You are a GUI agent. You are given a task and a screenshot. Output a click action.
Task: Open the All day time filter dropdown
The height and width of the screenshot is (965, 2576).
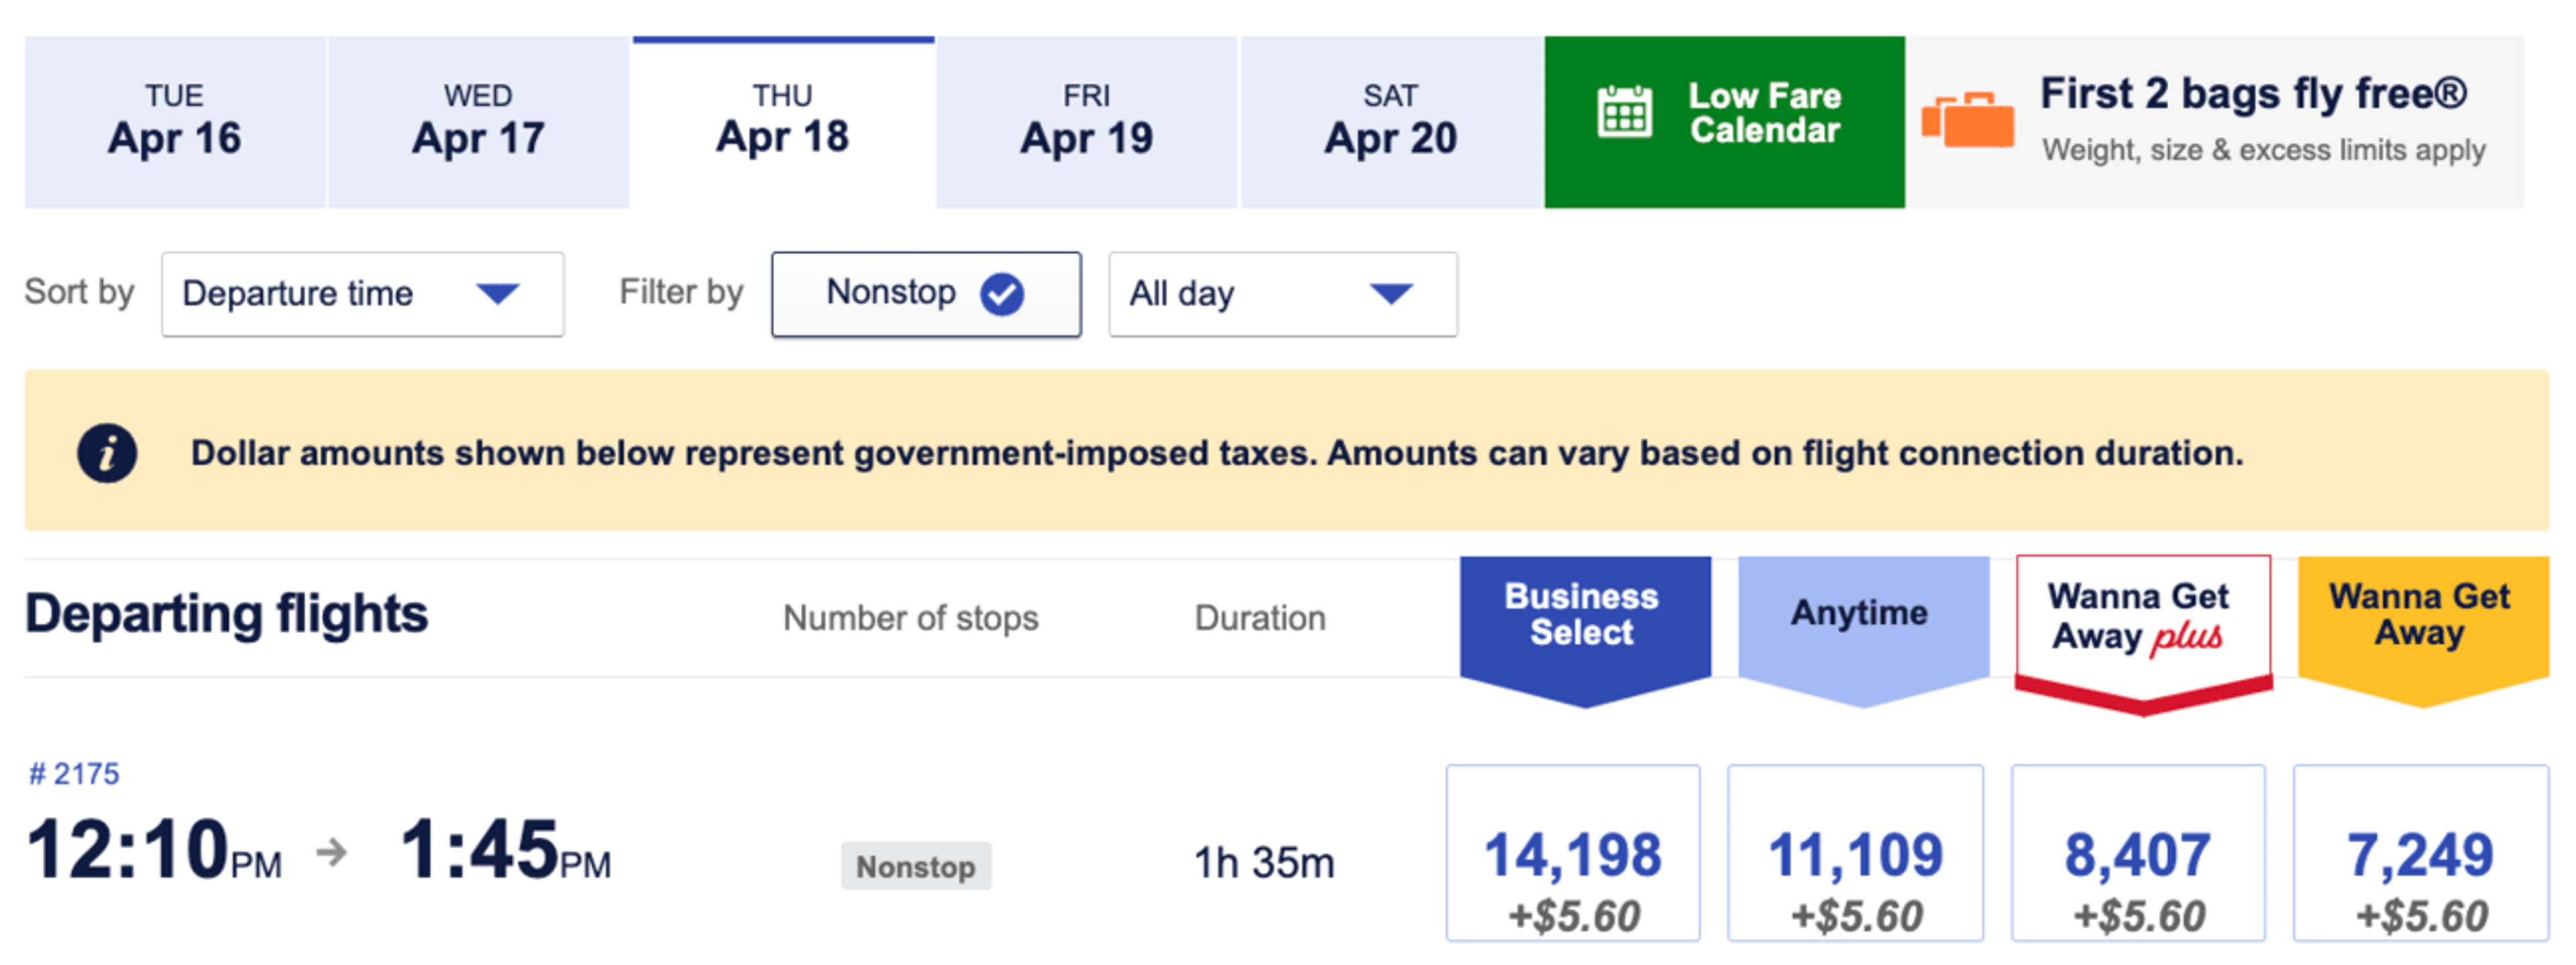[1283, 294]
